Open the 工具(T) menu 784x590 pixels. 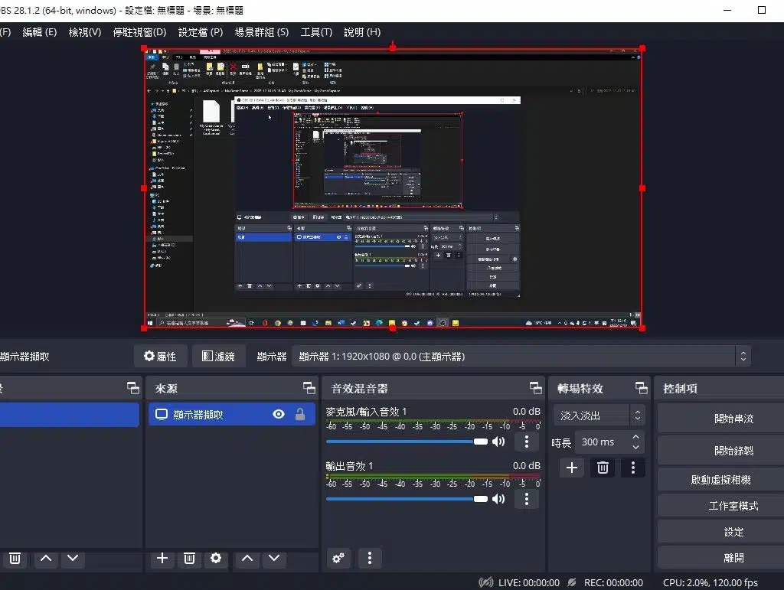point(316,32)
